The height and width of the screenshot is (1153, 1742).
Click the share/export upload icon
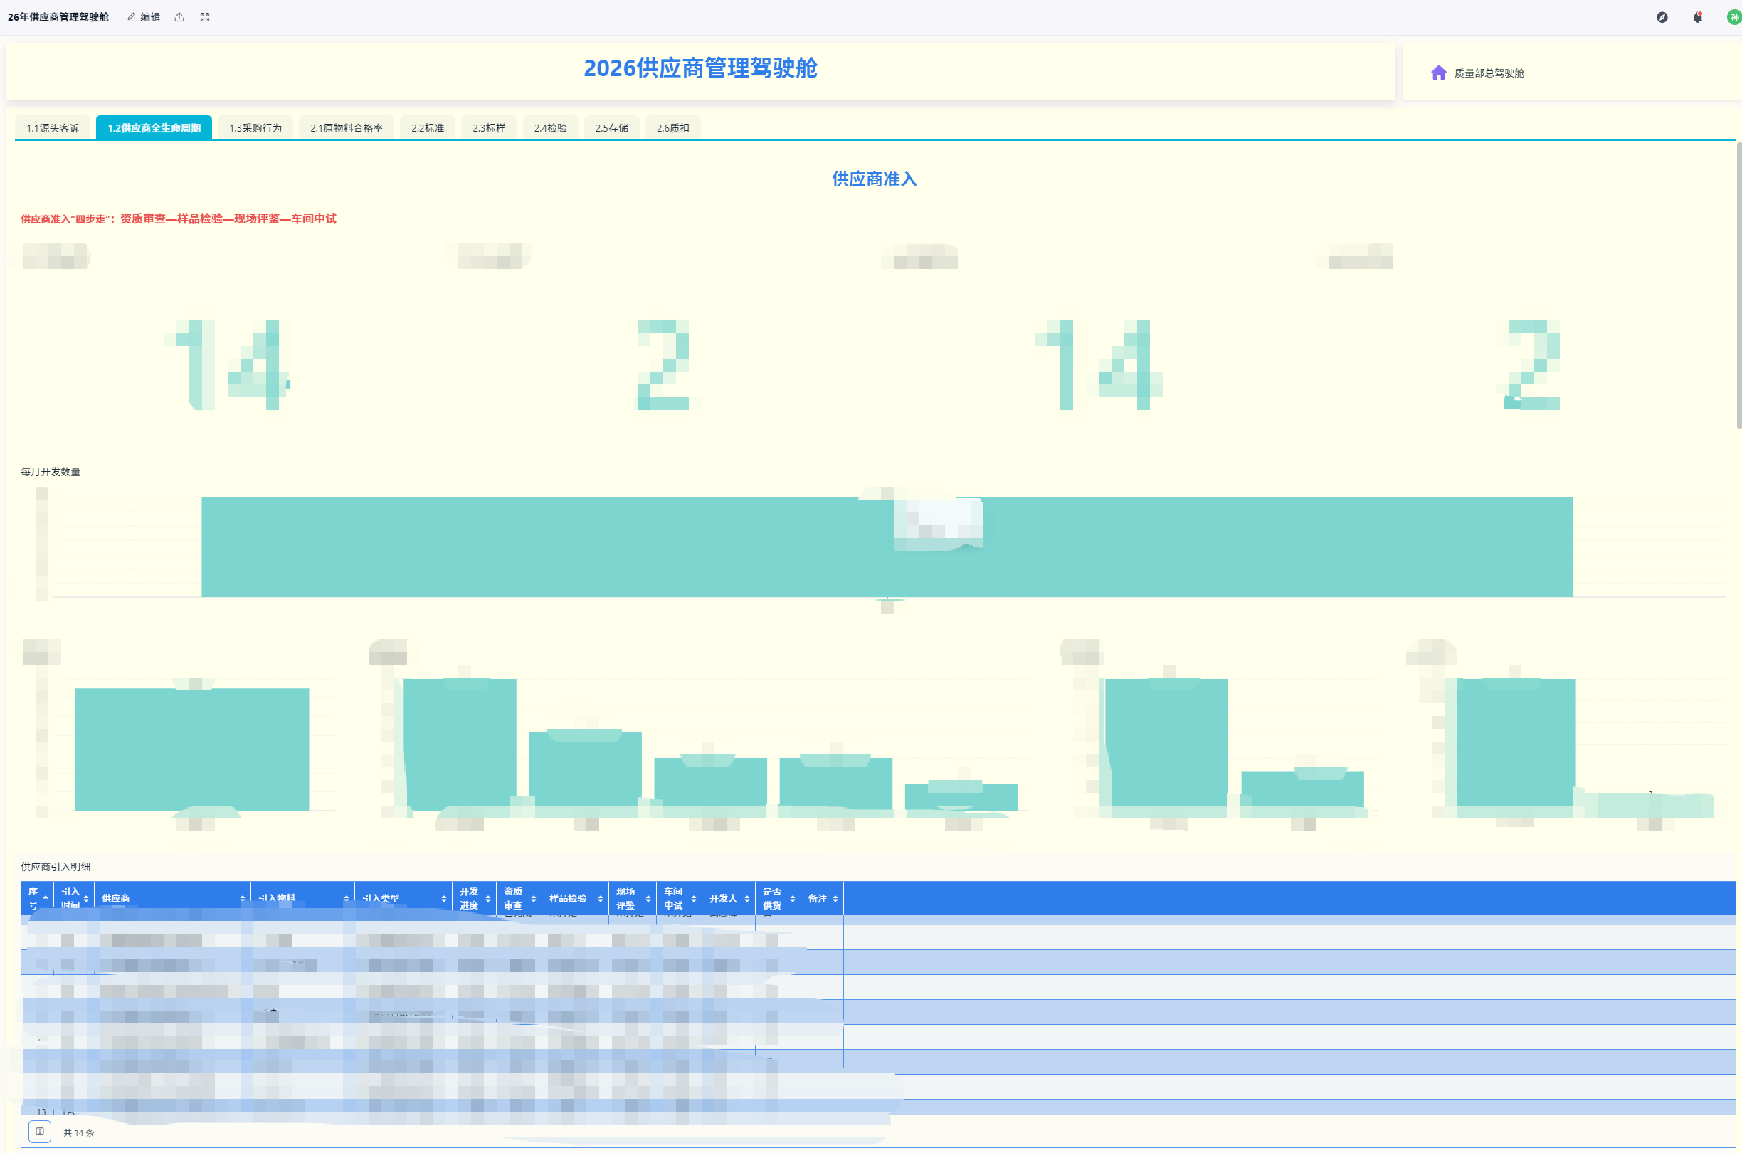click(179, 17)
